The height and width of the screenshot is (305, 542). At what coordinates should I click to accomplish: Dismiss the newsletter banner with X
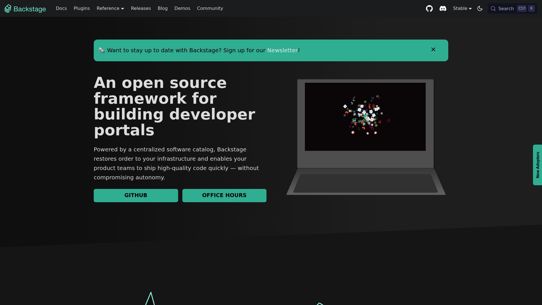pyautogui.click(x=433, y=50)
